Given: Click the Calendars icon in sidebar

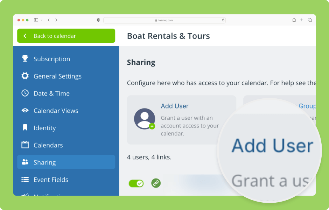Looking at the screenshot, I should [25, 145].
